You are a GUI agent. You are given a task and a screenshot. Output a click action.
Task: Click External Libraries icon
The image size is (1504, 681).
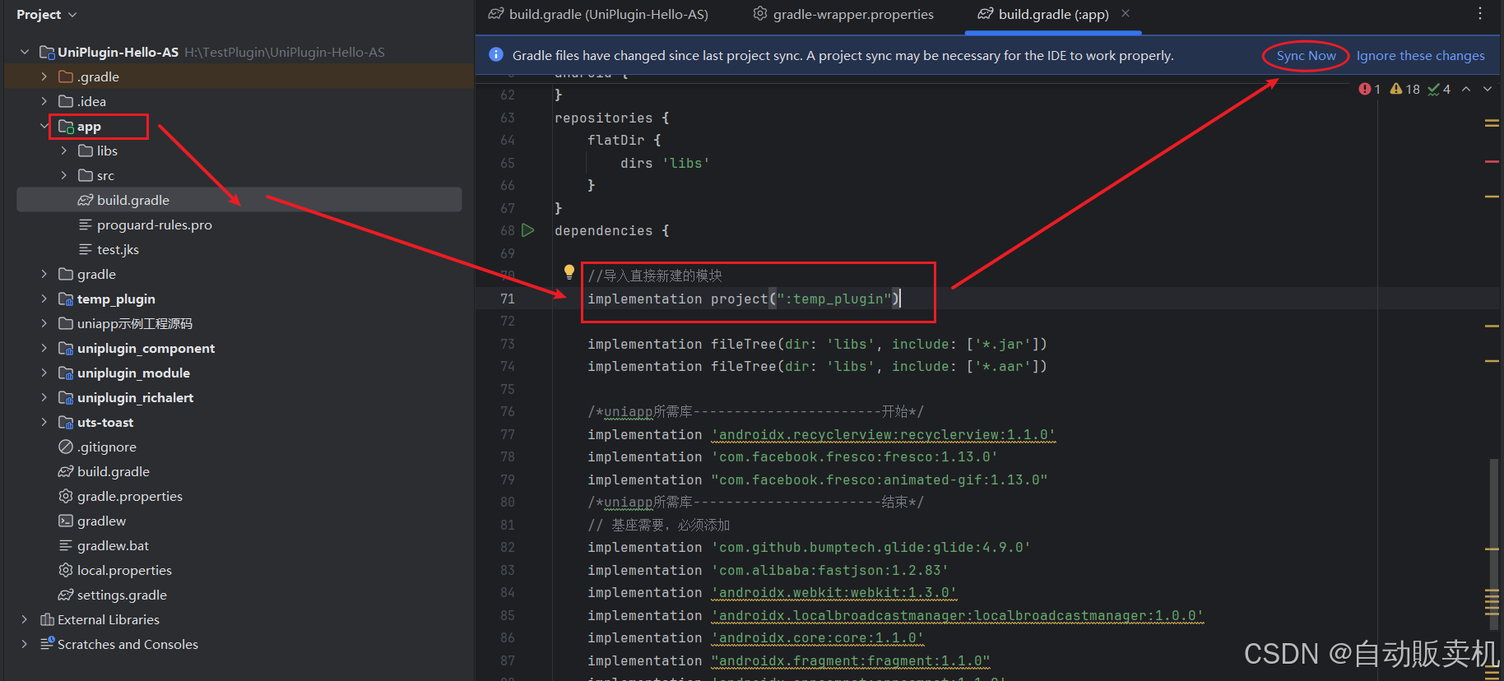pos(47,619)
